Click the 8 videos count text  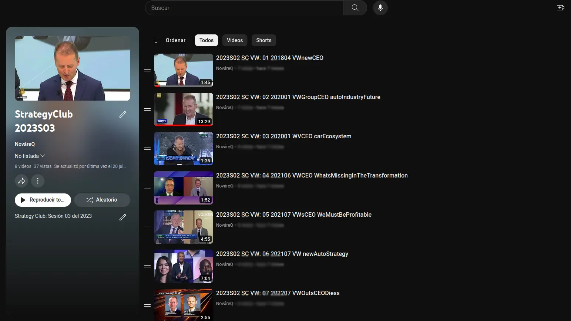(23, 166)
